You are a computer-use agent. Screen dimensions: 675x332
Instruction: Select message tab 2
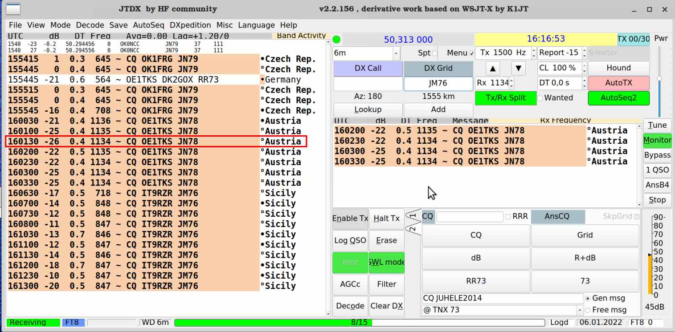tap(413, 229)
